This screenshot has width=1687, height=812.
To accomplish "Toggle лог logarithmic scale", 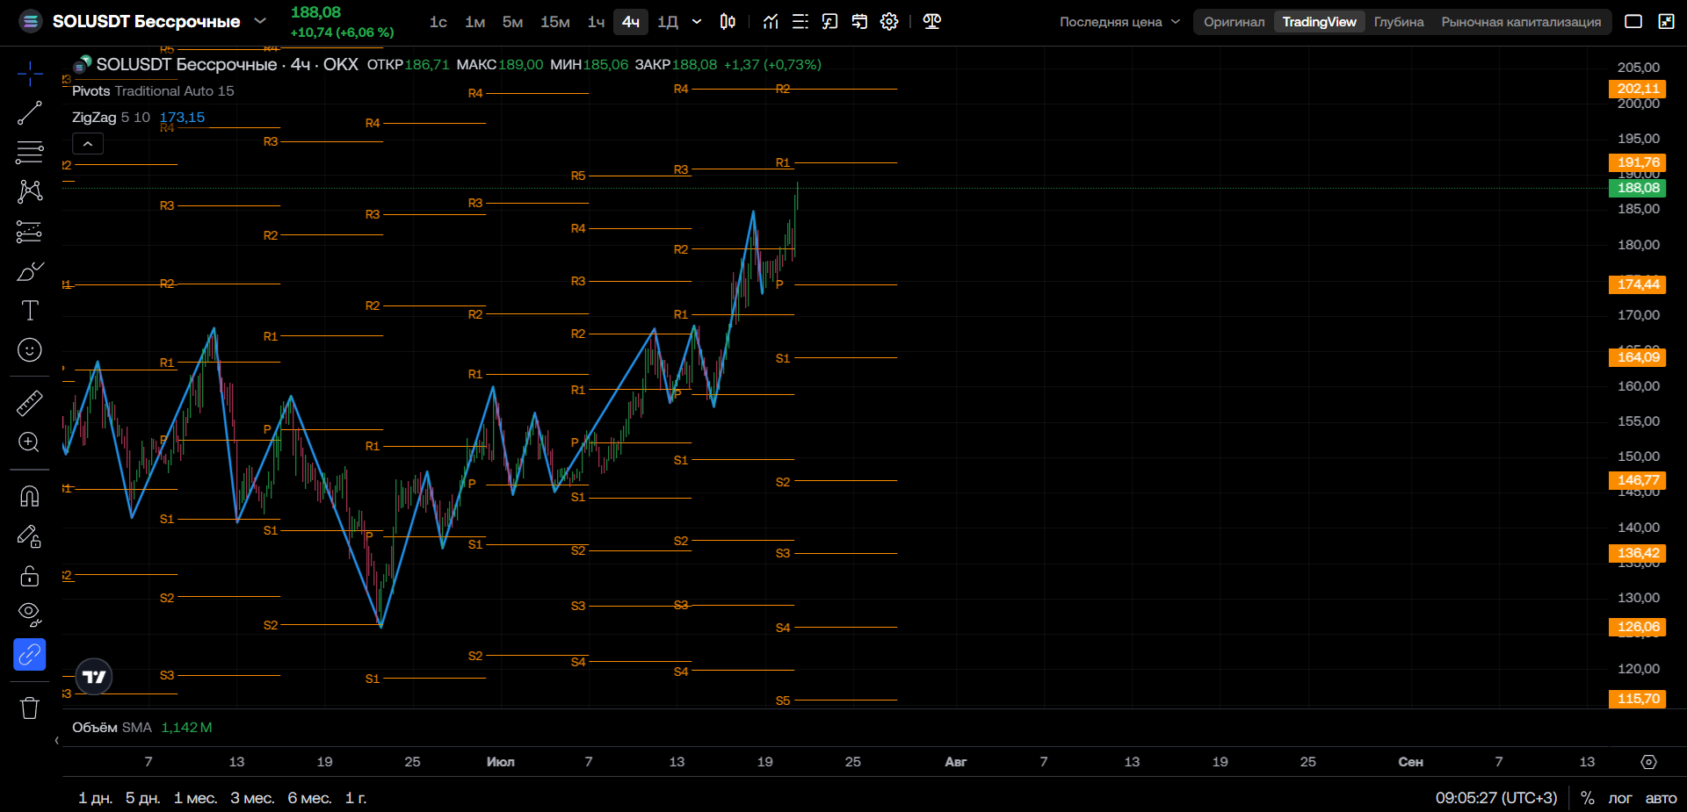I will pyautogui.click(x=1619, y=798).
